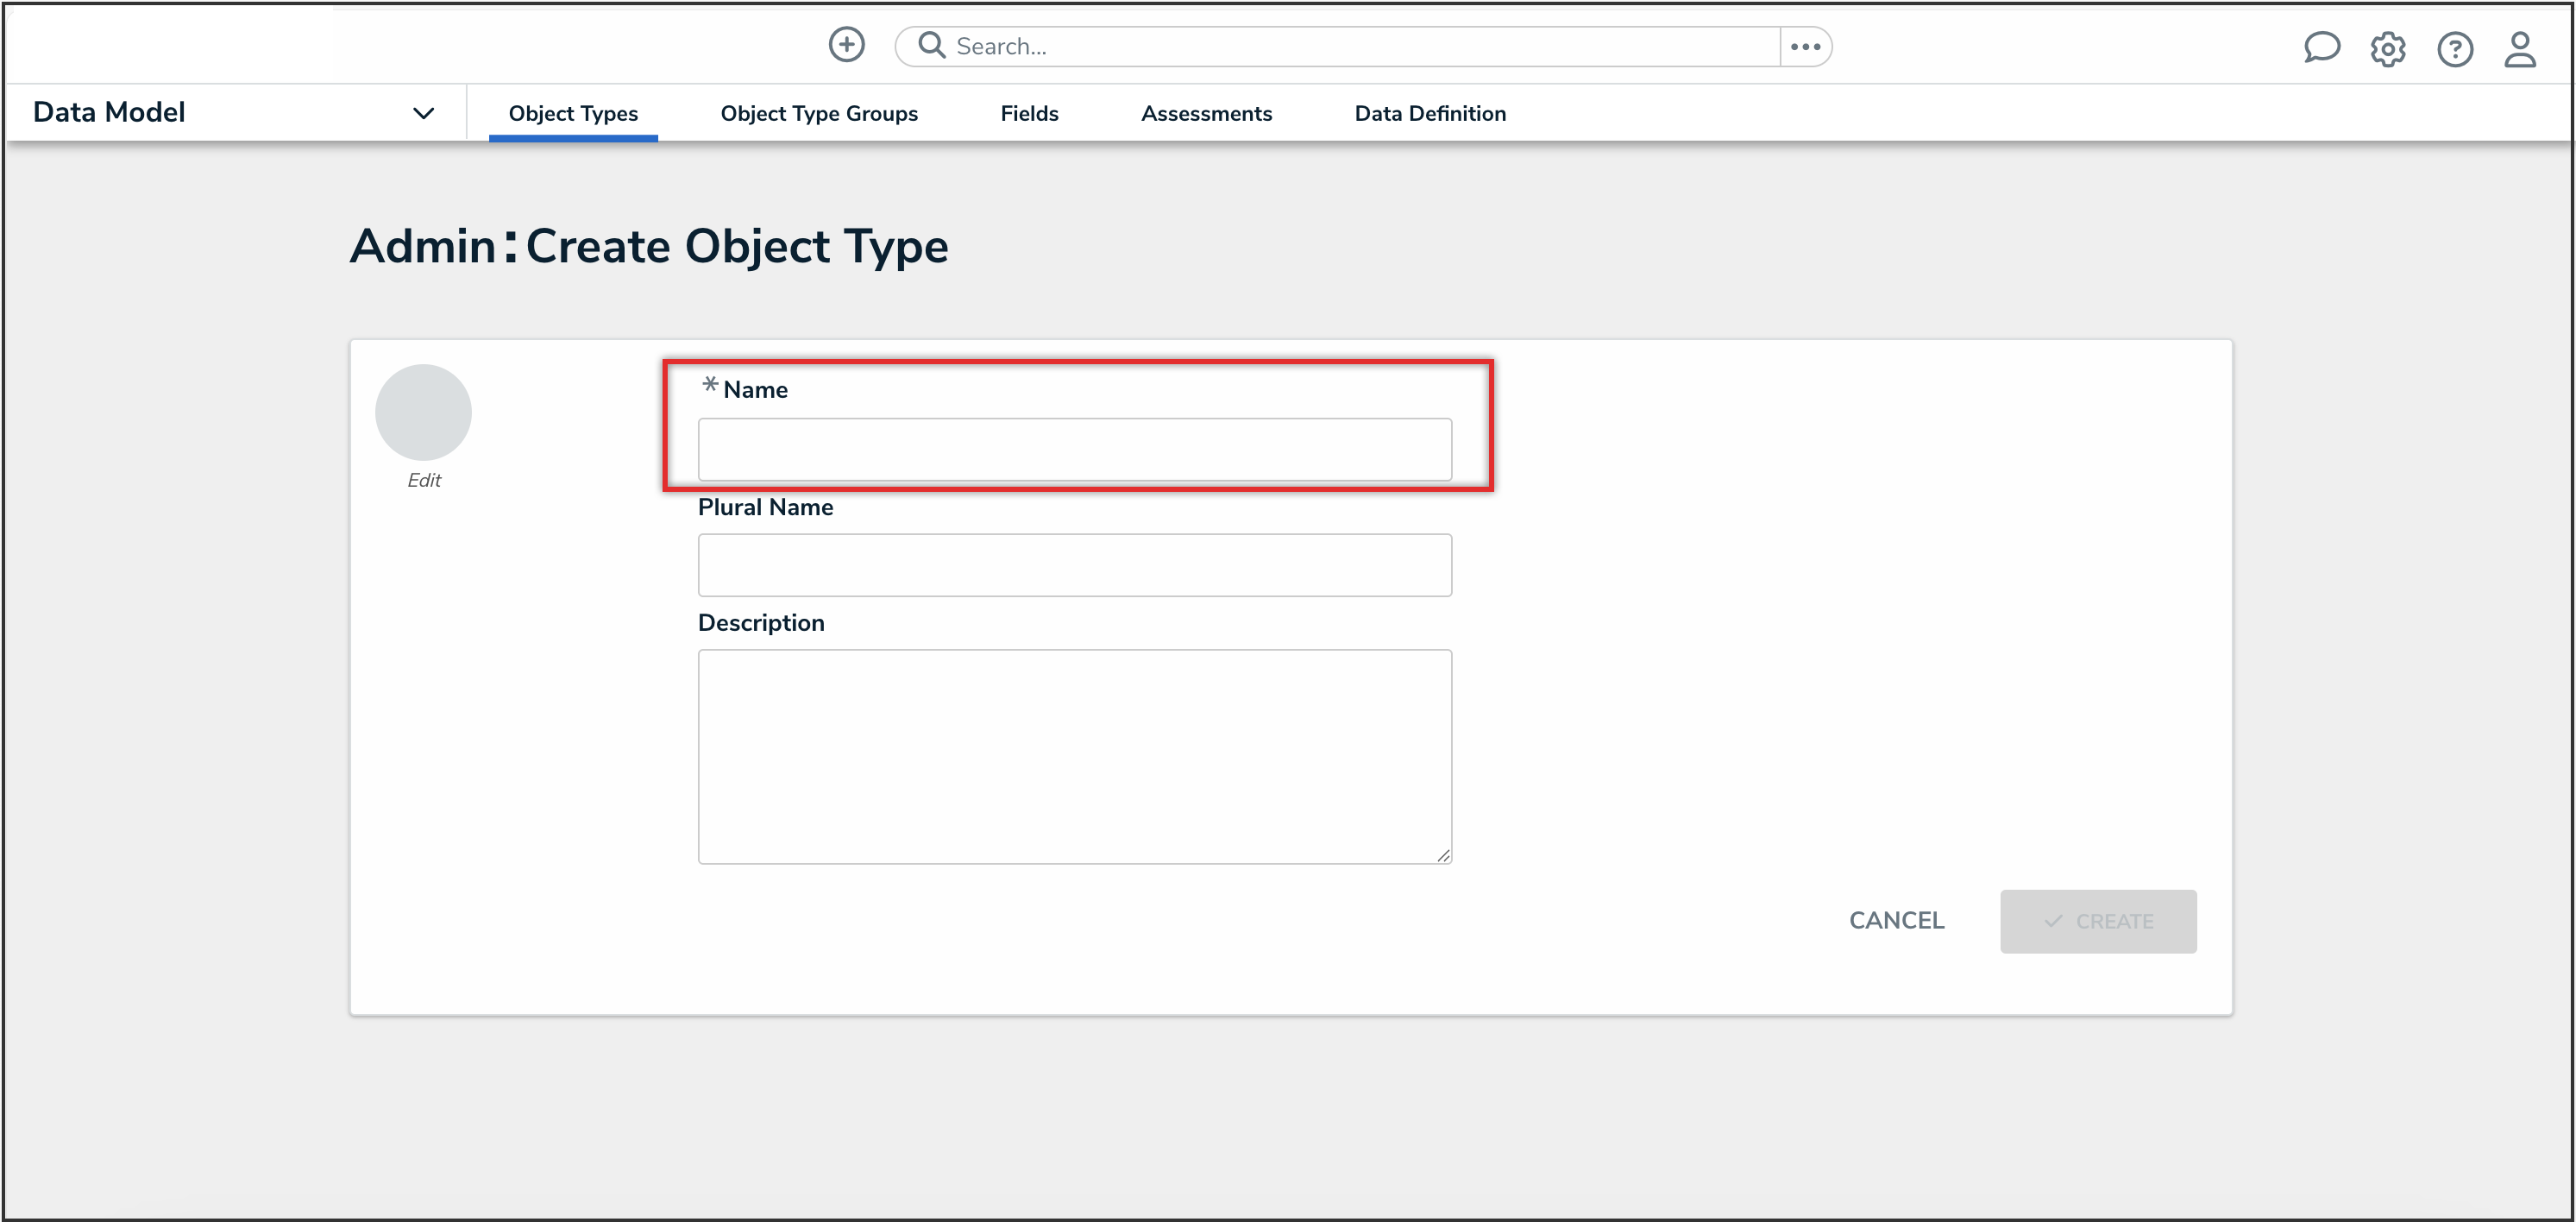The image size is (2576, 1222).
Task: Open the Data Definition tab
Action: [1430, 113]
